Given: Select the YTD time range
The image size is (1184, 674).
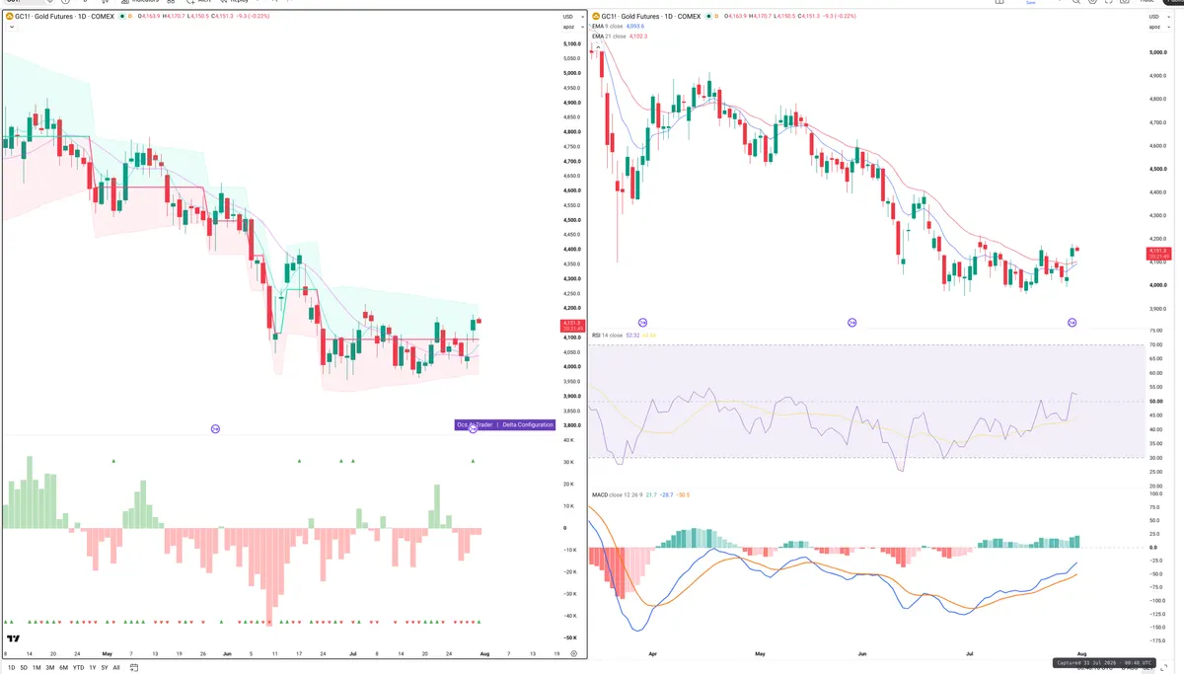Looking at the screenshot, I should click(78, 667).
